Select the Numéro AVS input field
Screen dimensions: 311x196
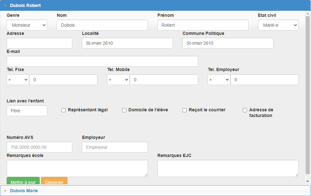click(39, 147)
